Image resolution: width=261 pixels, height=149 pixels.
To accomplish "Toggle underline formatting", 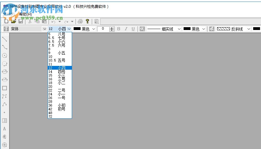I will tap(133, 29).
